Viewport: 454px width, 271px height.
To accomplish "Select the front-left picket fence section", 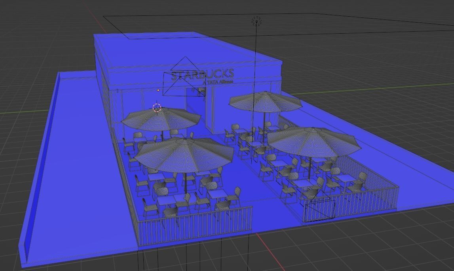I will click(195, 226).
